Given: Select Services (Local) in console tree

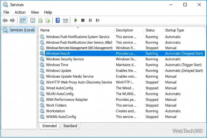Looking at the screenshot, I should point(19,30).
